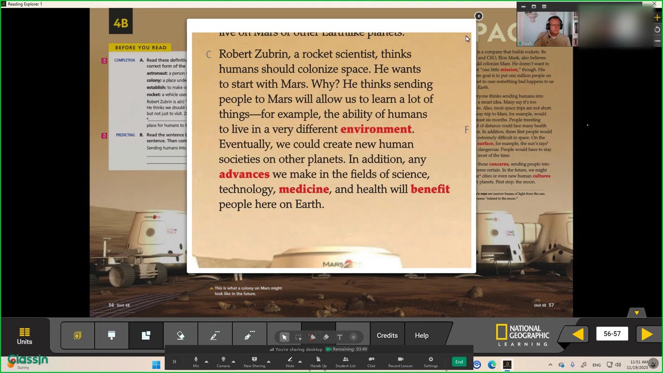
Task: Close the enlarged paragraph C popup
Action: coord(479,16)
